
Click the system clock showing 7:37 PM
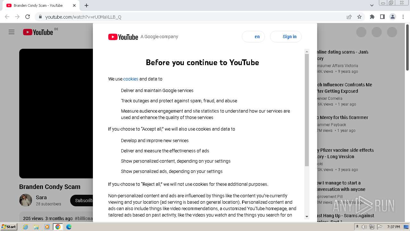pos(393,227)
